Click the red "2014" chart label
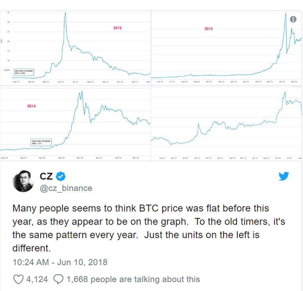Screen dimensions: 303x291 point(31,106)
